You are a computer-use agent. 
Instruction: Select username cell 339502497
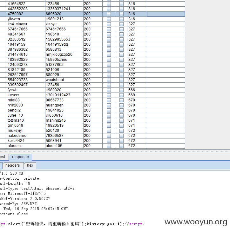(x=26, y=85)
